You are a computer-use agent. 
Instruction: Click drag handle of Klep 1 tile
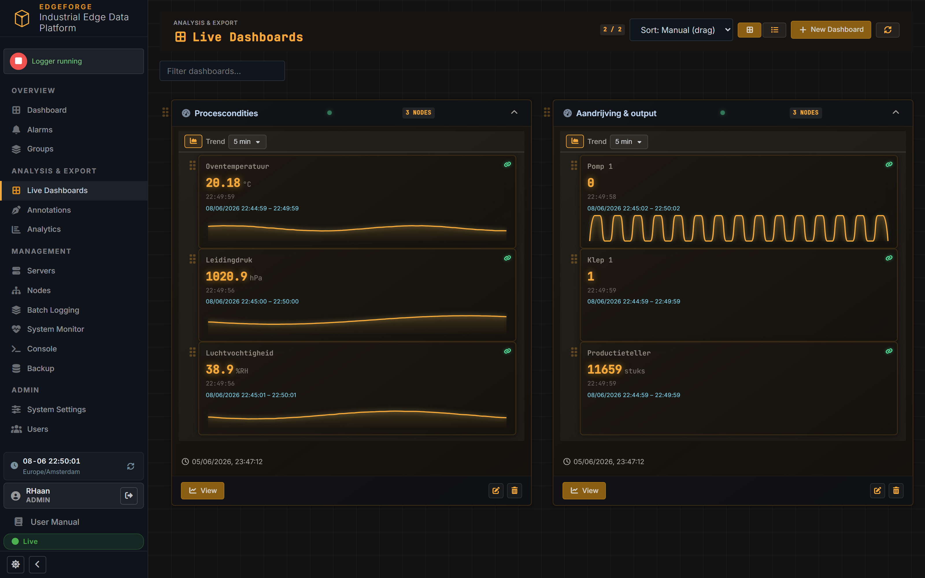coord(574,259)
